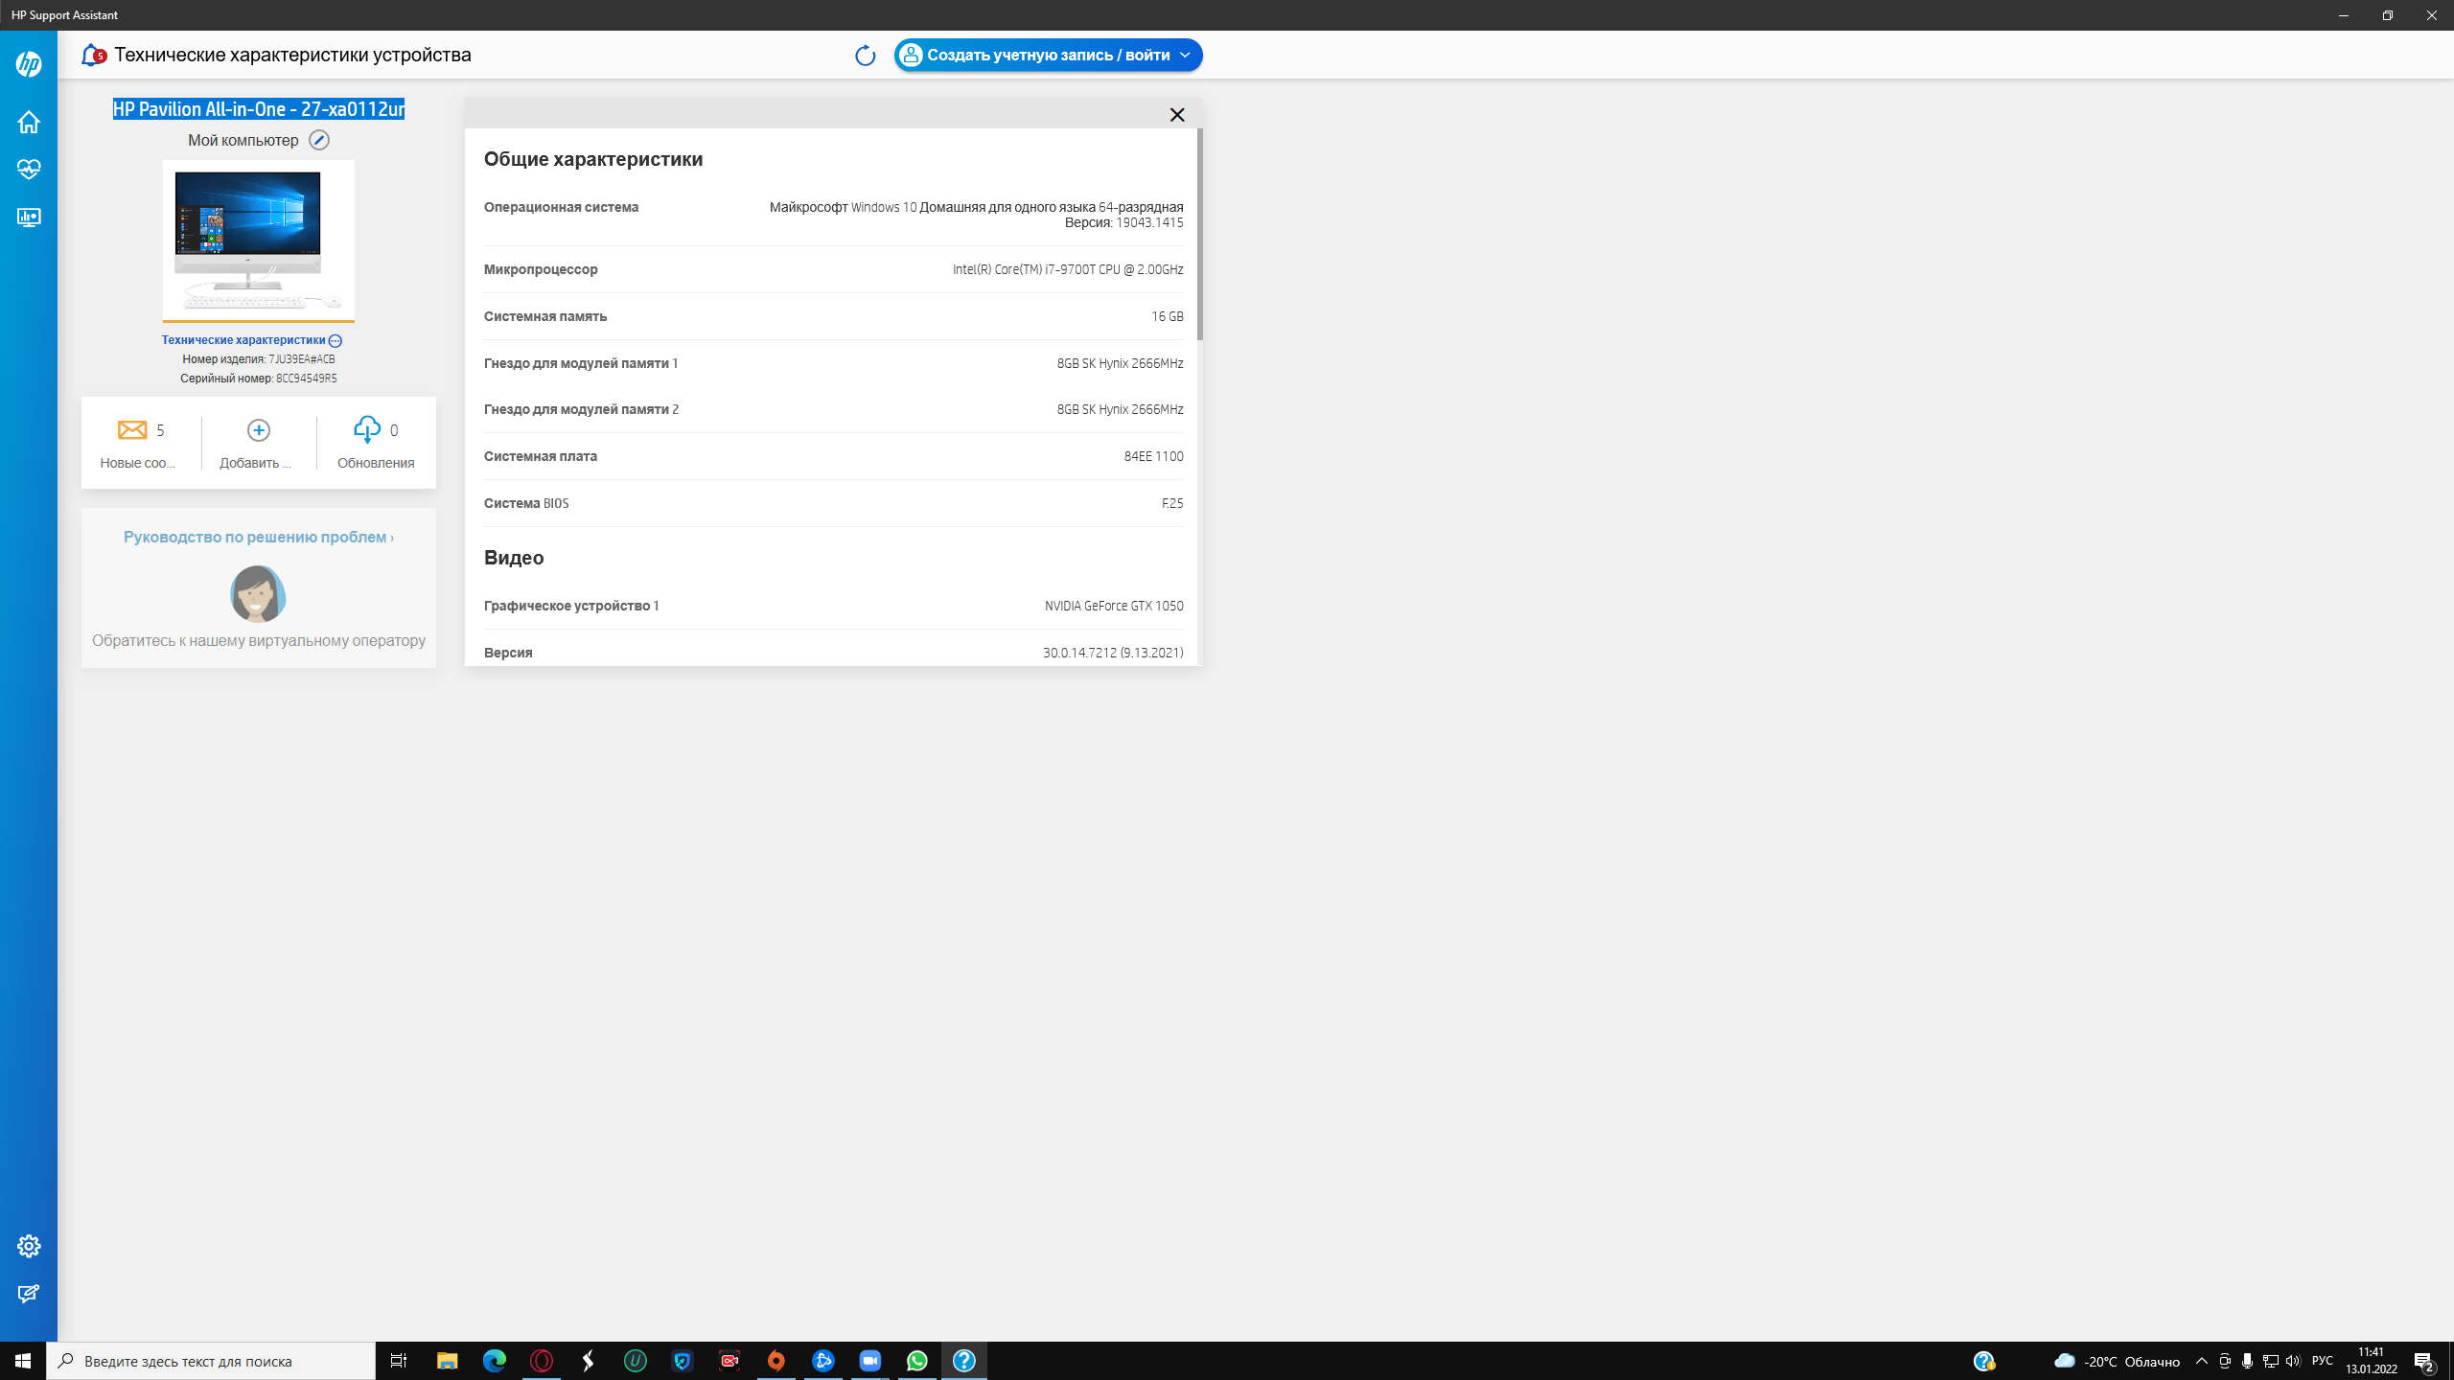Close the specifications panel with X
The height and width of the screenshot is (1380, 2454).
pos(1176,114)
